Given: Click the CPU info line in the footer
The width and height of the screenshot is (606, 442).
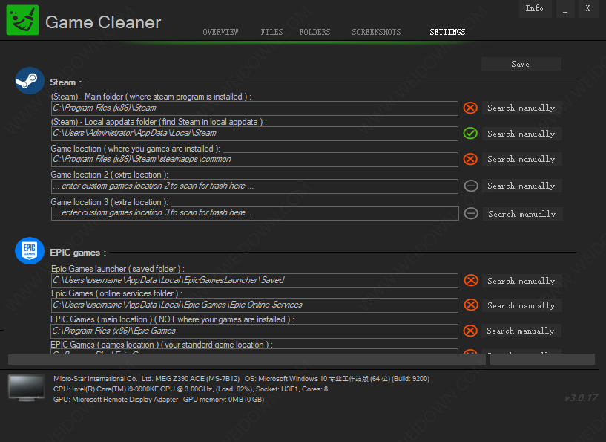Looking at the screenshot, I should point(191,389).
